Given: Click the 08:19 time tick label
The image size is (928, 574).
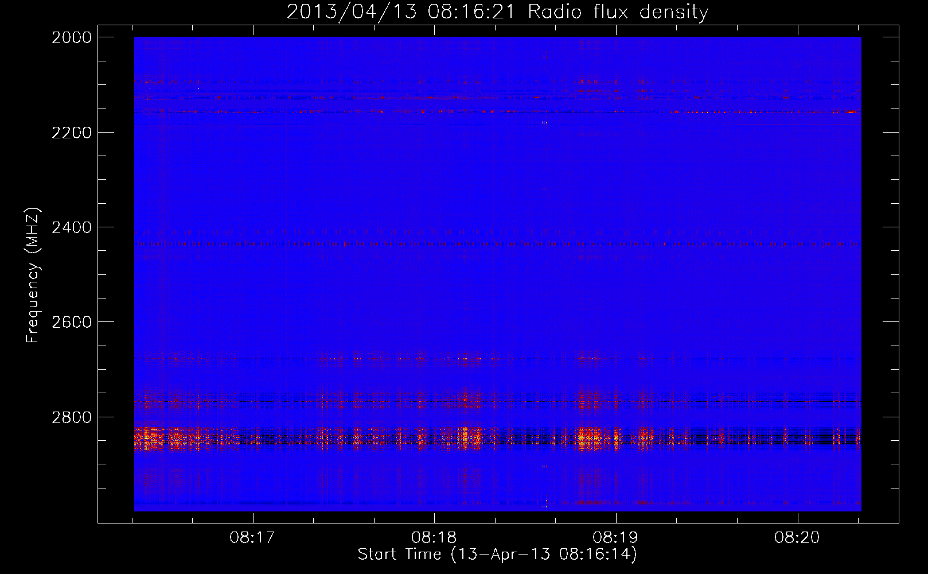Looking at the screenshot, I should 615,538.
